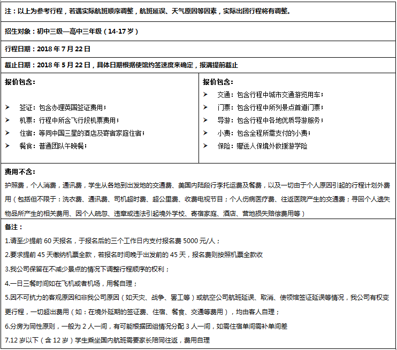Click the arrow bullet beside 住宿
Viewport: 397px width, 350px height.
click(7, 133)
